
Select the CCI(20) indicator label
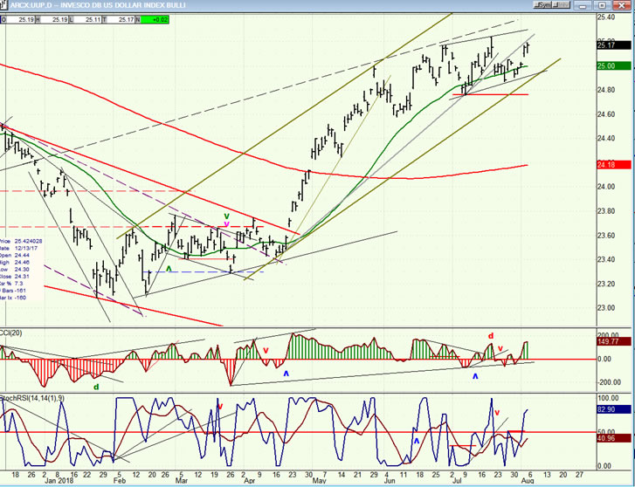pyautogui.click(x=11, y=333)
